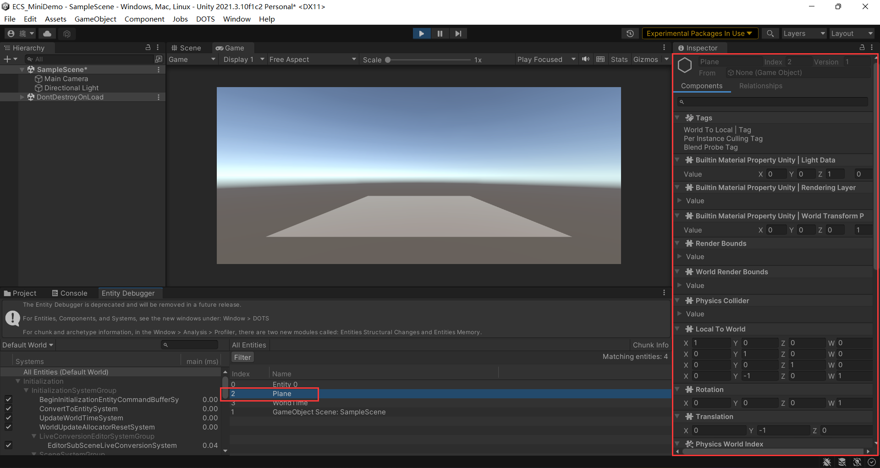
Task: Click the Filter button in entity list
Action: pos(242,358)
